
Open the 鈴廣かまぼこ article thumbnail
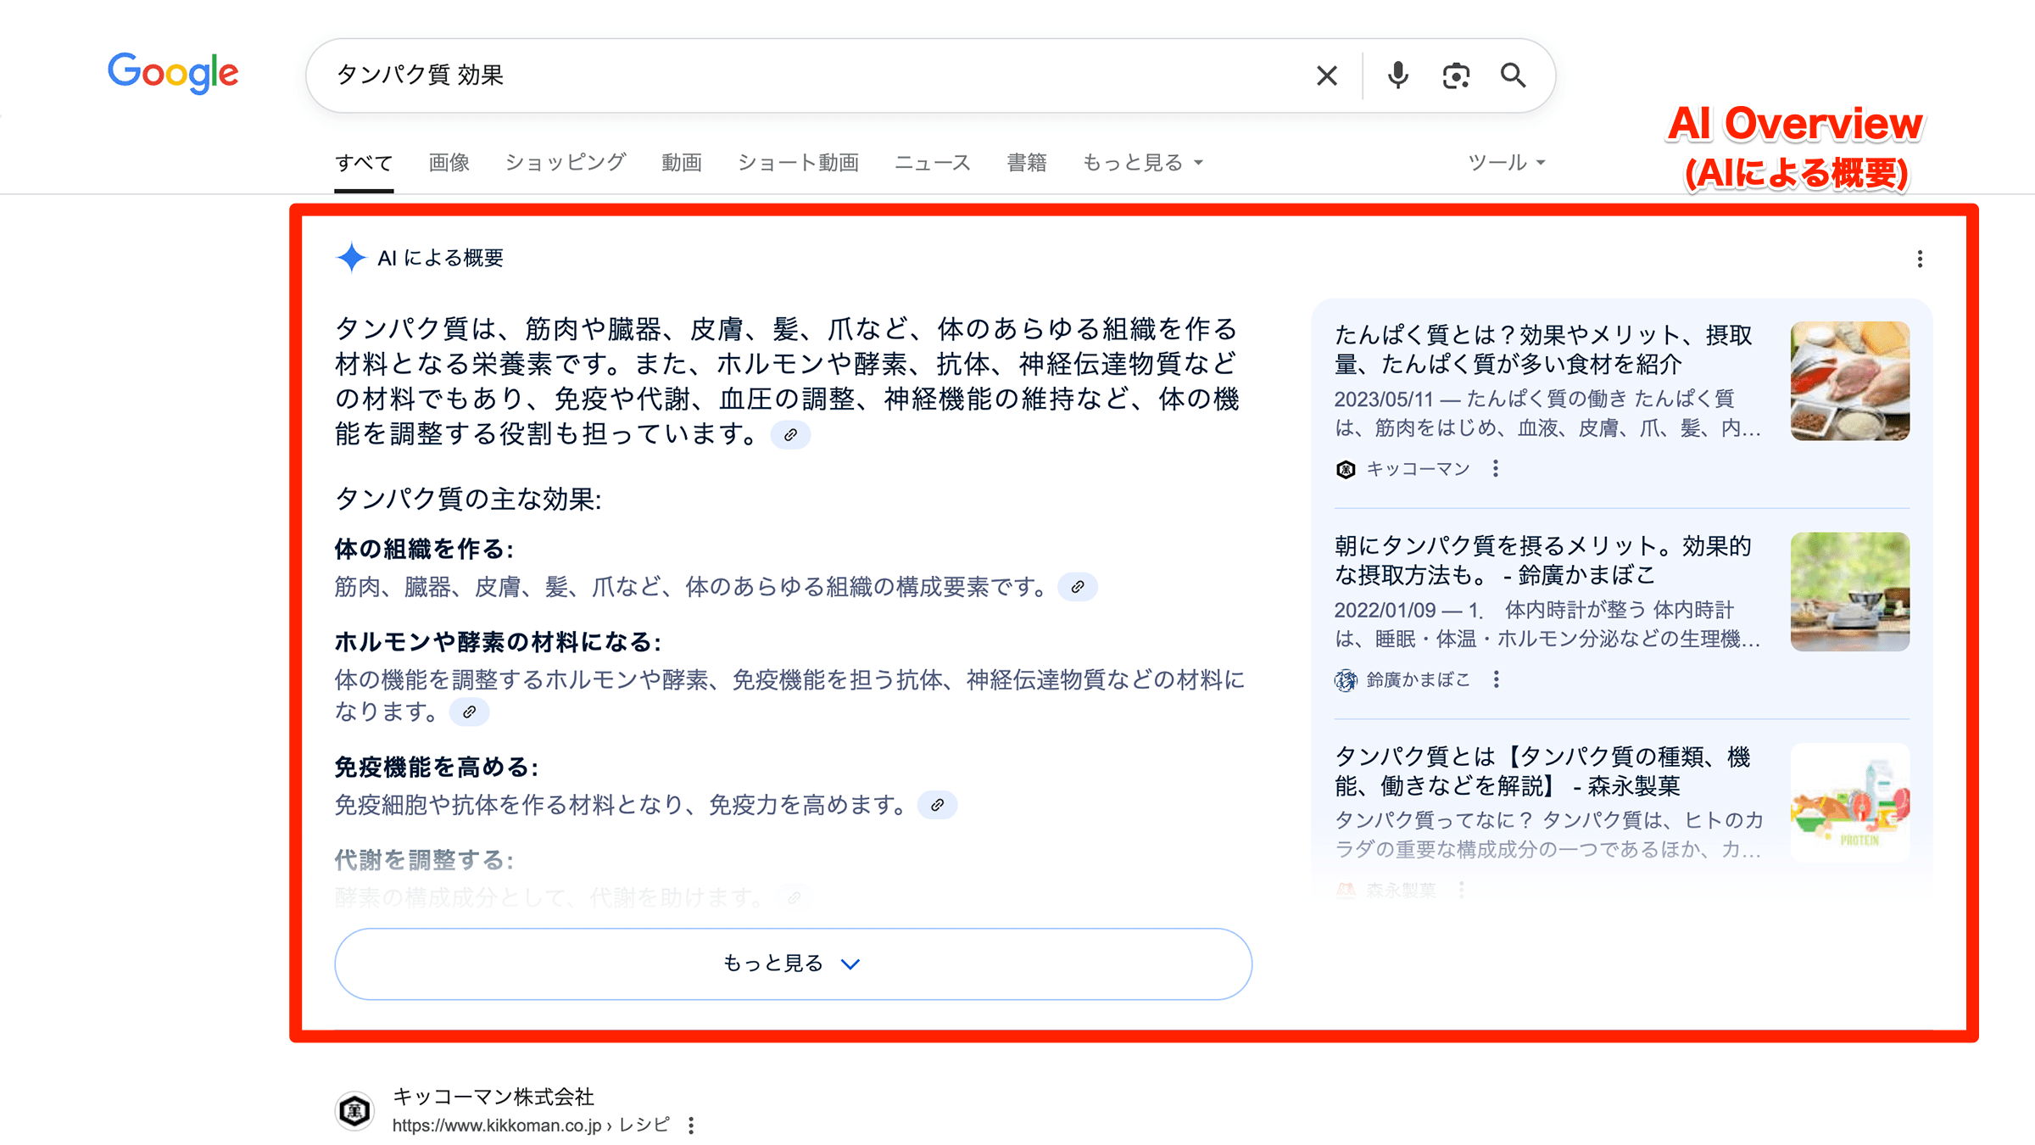(1850, 592)
